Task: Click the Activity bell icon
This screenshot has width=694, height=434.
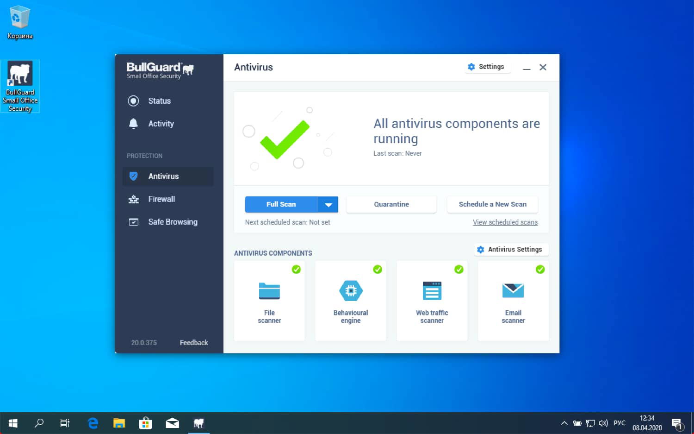Action: pos(133,123)
